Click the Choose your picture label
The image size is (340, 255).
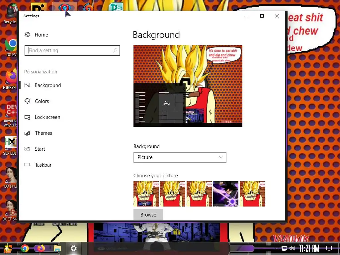(x=155, y=176)
